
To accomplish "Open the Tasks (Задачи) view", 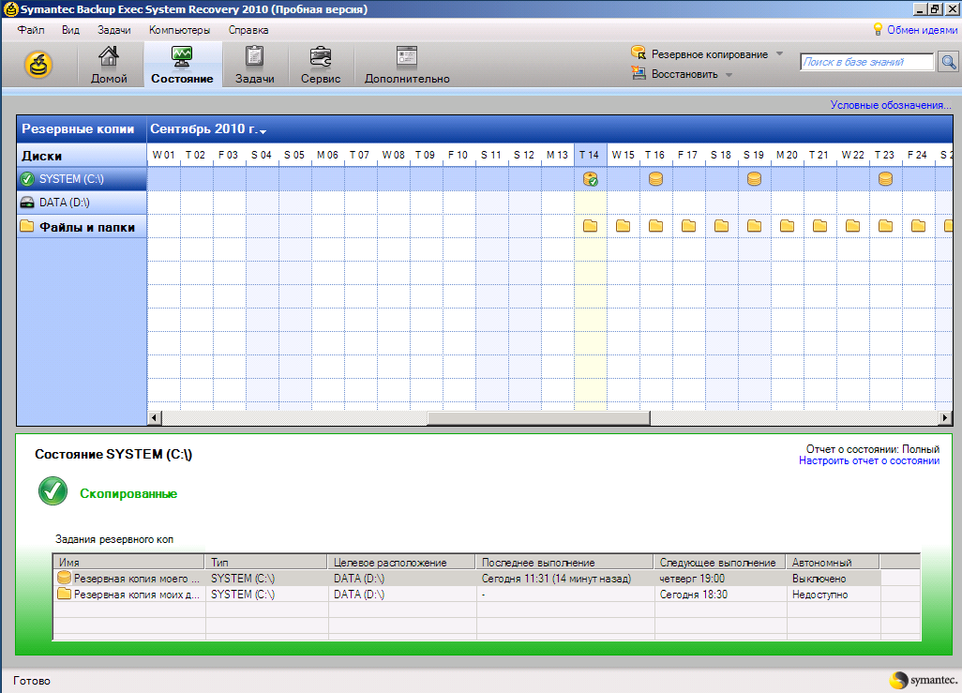I will 254,65.
